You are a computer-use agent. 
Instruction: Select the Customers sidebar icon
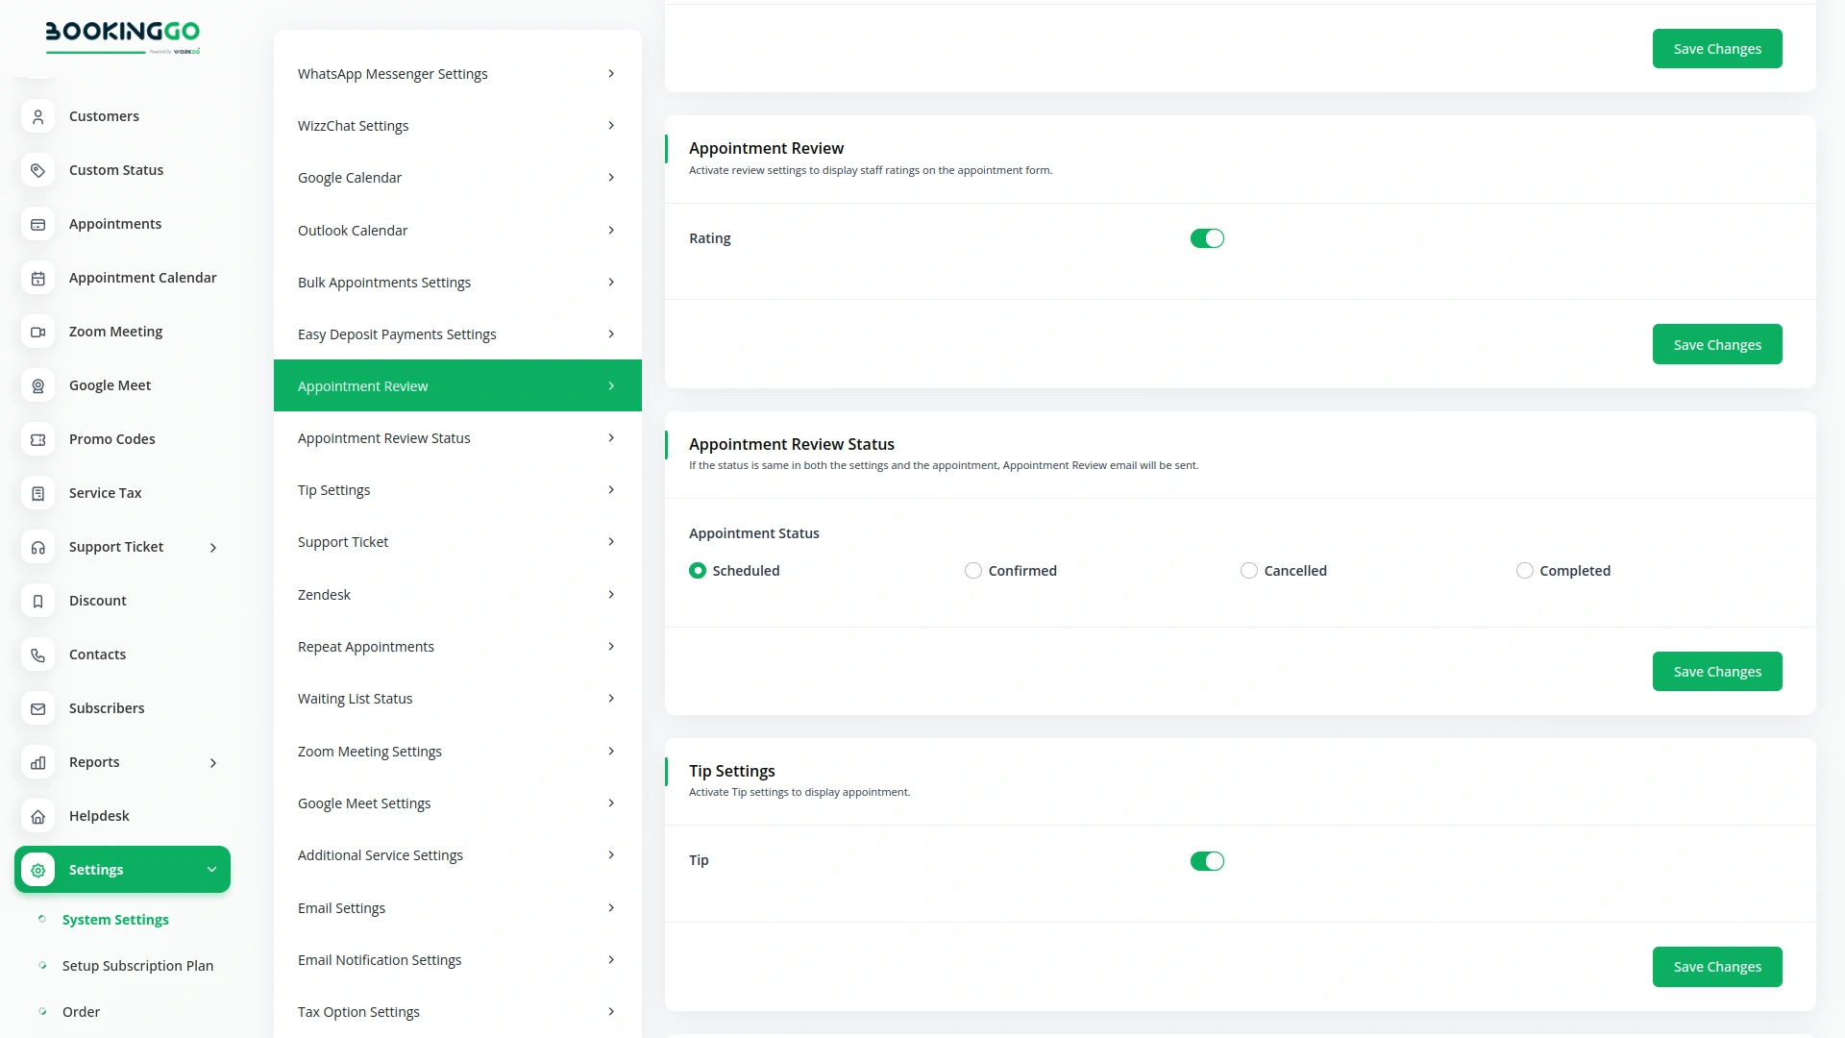tap(37, 116)
